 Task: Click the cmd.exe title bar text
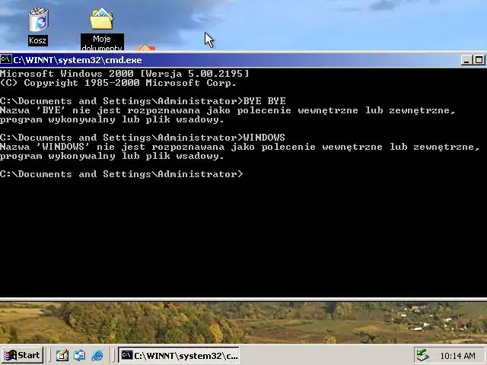click(78, 60)
